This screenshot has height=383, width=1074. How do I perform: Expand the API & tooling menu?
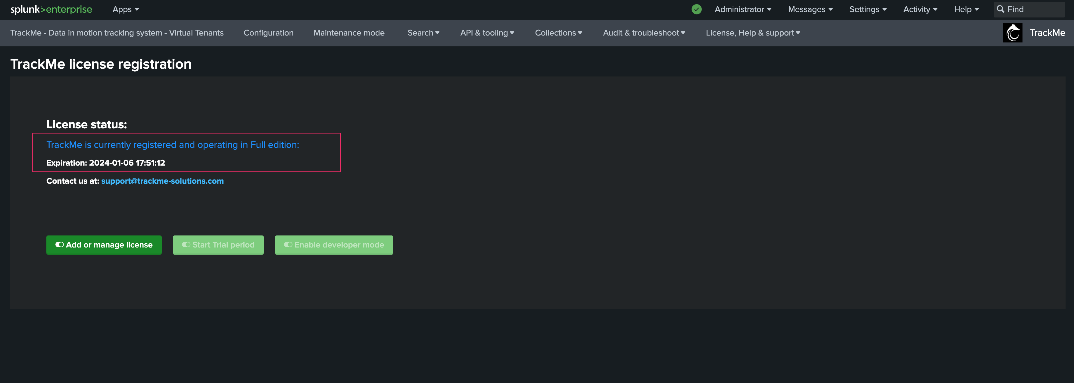tap(487, 33)
